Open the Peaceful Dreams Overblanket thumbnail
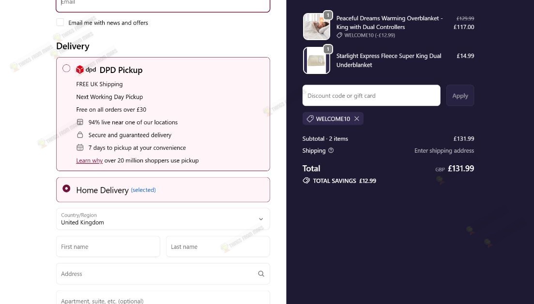Image resolution: width=534 pixels, height=304 pixels. [x=316, y=27]
